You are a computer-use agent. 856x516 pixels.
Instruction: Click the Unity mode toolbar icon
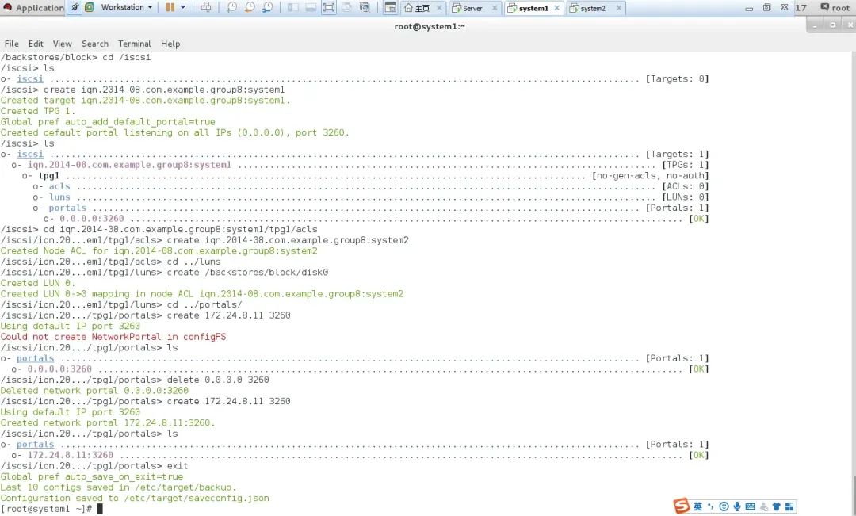(x=346, y=7)
